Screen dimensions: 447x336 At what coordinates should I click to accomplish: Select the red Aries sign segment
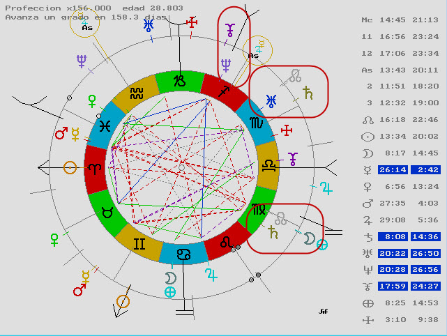tap(94, 167)
